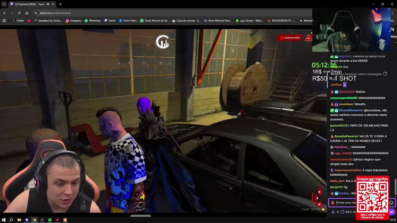Click Nightbot username in chat
Viewport: 397px width, 223px height.
[x=345, y=56]
